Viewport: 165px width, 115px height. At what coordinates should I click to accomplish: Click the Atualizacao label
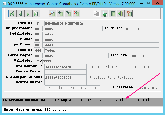[x=123, y=87]
